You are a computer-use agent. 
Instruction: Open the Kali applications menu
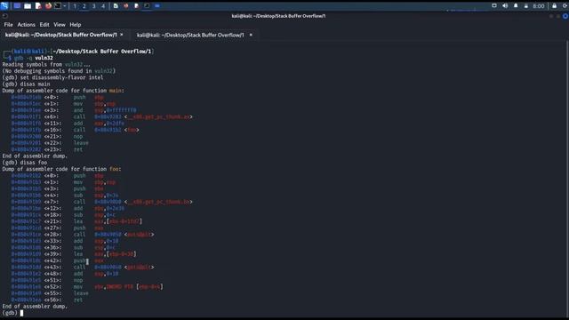[x=4, y=6]
